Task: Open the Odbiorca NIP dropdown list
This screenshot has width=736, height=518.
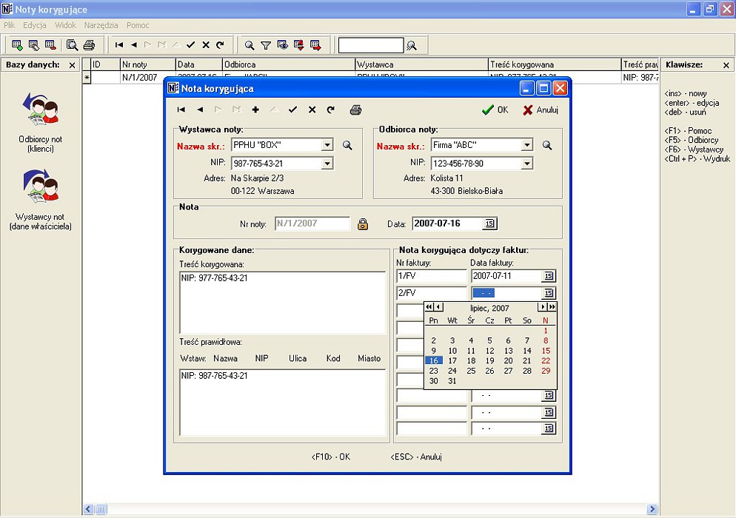Action: click(x=526, y=164)
